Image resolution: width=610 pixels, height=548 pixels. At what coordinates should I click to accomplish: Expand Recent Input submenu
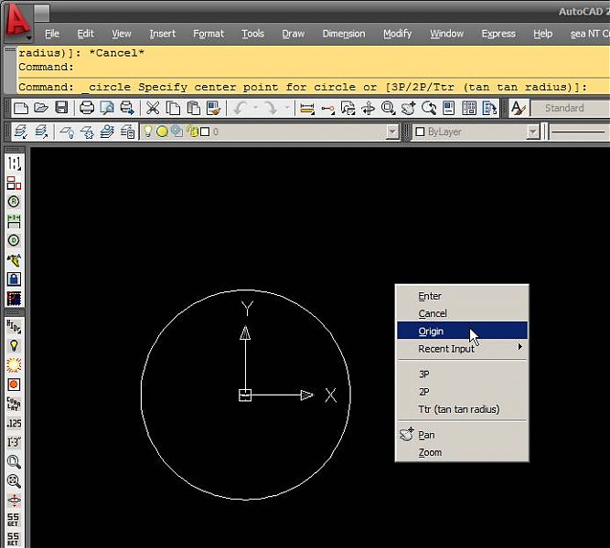pos(462,349)
